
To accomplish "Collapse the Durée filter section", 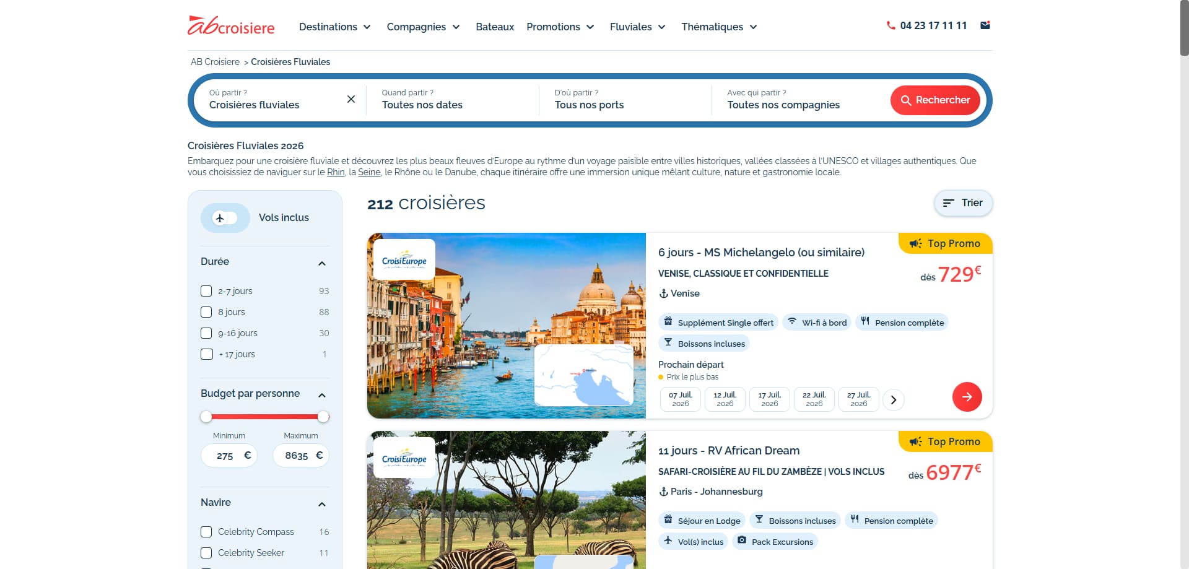I will (322, 263).
